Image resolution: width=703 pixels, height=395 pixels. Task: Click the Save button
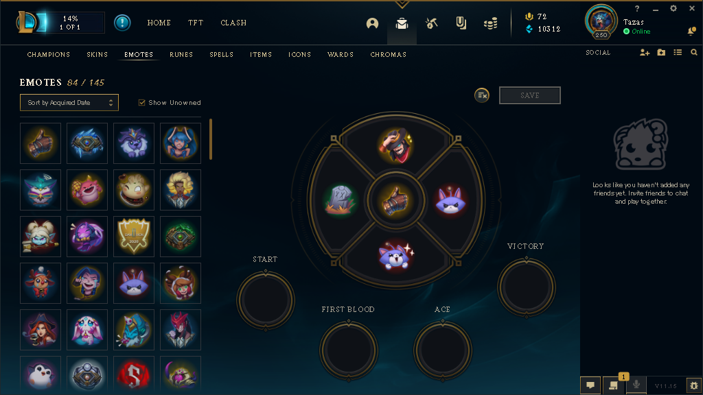[x=529, y=95]
